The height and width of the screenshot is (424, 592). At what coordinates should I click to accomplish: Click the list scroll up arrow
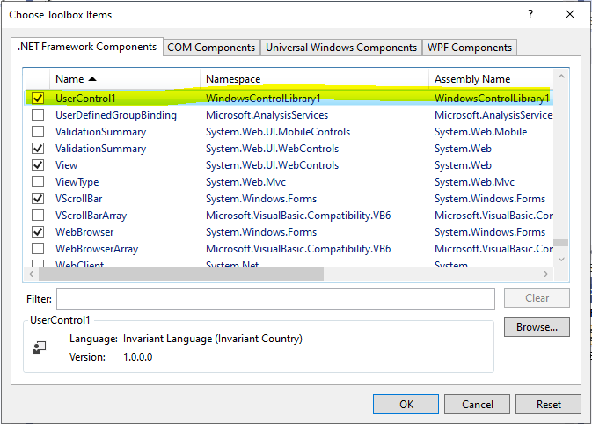tap(561, 77)
